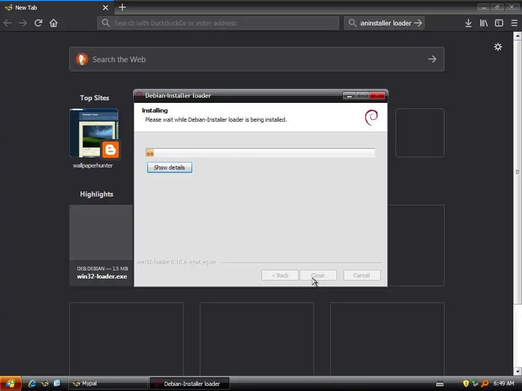This screenshot has width=522, height=391.
Task: Click the Top Sites heading
Action: point(94,98)
